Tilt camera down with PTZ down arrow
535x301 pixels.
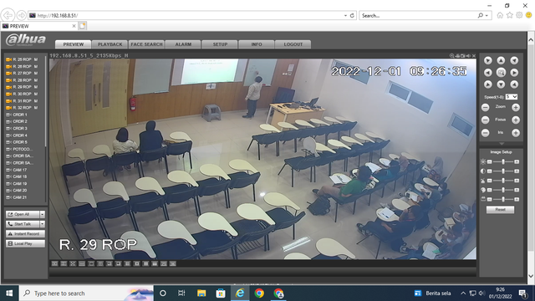(501, 84)
